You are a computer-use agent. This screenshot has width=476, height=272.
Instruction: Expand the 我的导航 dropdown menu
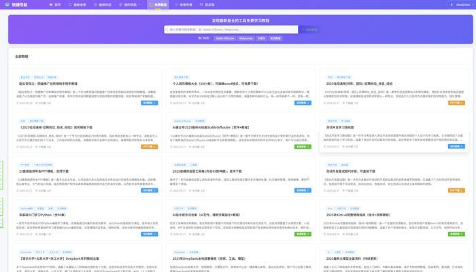[x=130, y=5]
